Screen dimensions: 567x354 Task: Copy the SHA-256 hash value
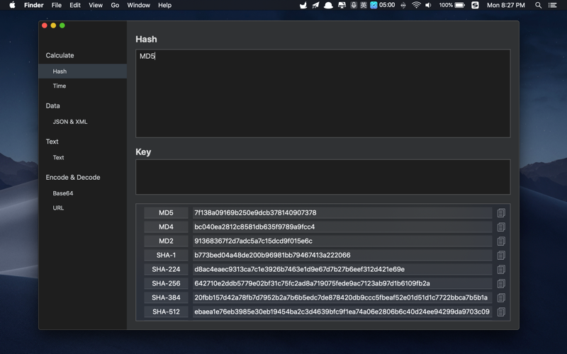[x=501, y=283]
